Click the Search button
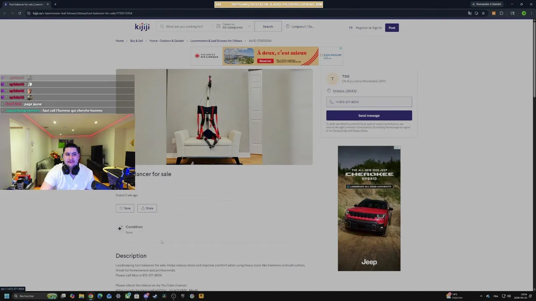The image size is (536, 301). 268,26
